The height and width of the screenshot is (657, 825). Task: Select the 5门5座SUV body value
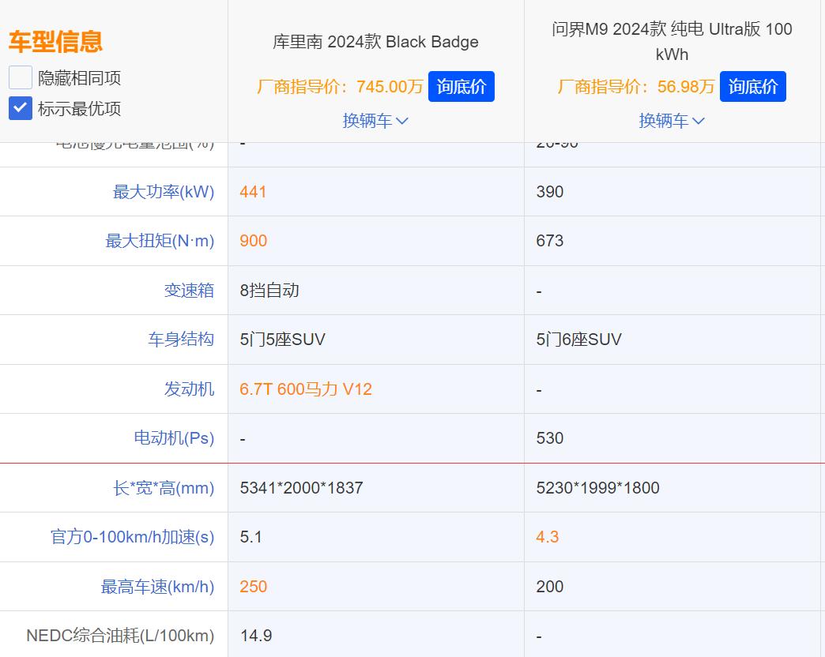pos(283,340)
